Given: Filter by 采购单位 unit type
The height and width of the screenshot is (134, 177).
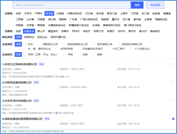Looking at the screenshot, I should 29,37.
